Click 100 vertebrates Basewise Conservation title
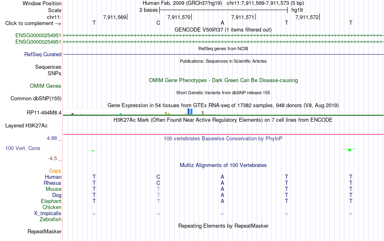 [x=223, y=138]
